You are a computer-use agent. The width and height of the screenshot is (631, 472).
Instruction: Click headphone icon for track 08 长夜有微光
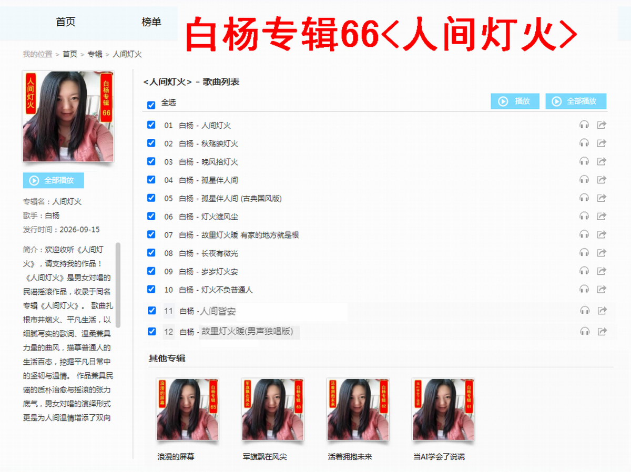[x=584, y=252]
